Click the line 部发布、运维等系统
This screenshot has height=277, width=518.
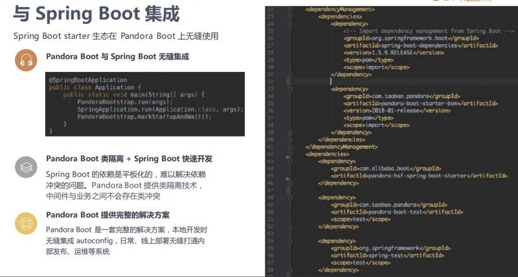click(x=78, y=252)
